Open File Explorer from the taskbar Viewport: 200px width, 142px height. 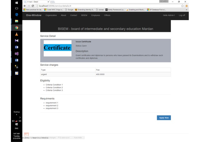tap(17, 21)
